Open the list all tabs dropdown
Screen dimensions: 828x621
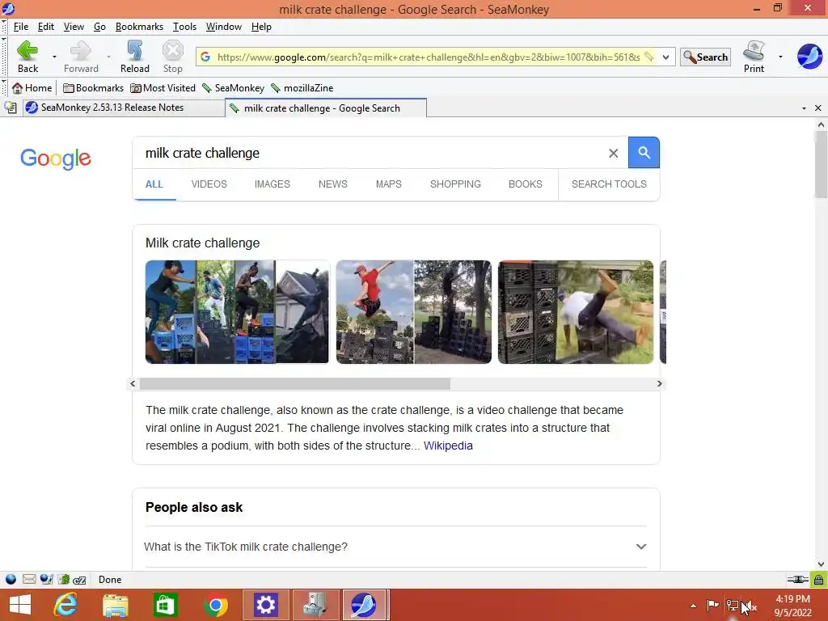click(804, 108)
